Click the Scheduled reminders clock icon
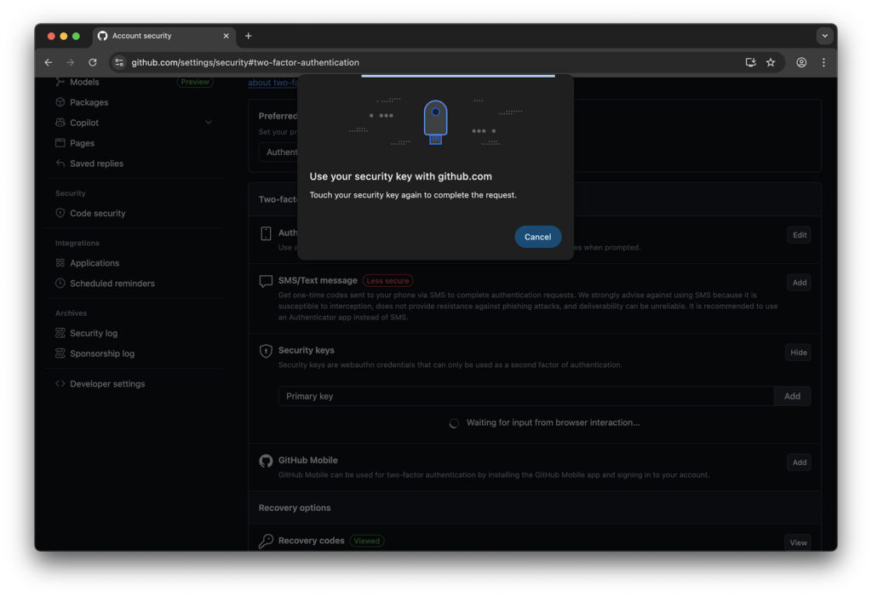The image size is (872, 597). [x=60, y=284]
